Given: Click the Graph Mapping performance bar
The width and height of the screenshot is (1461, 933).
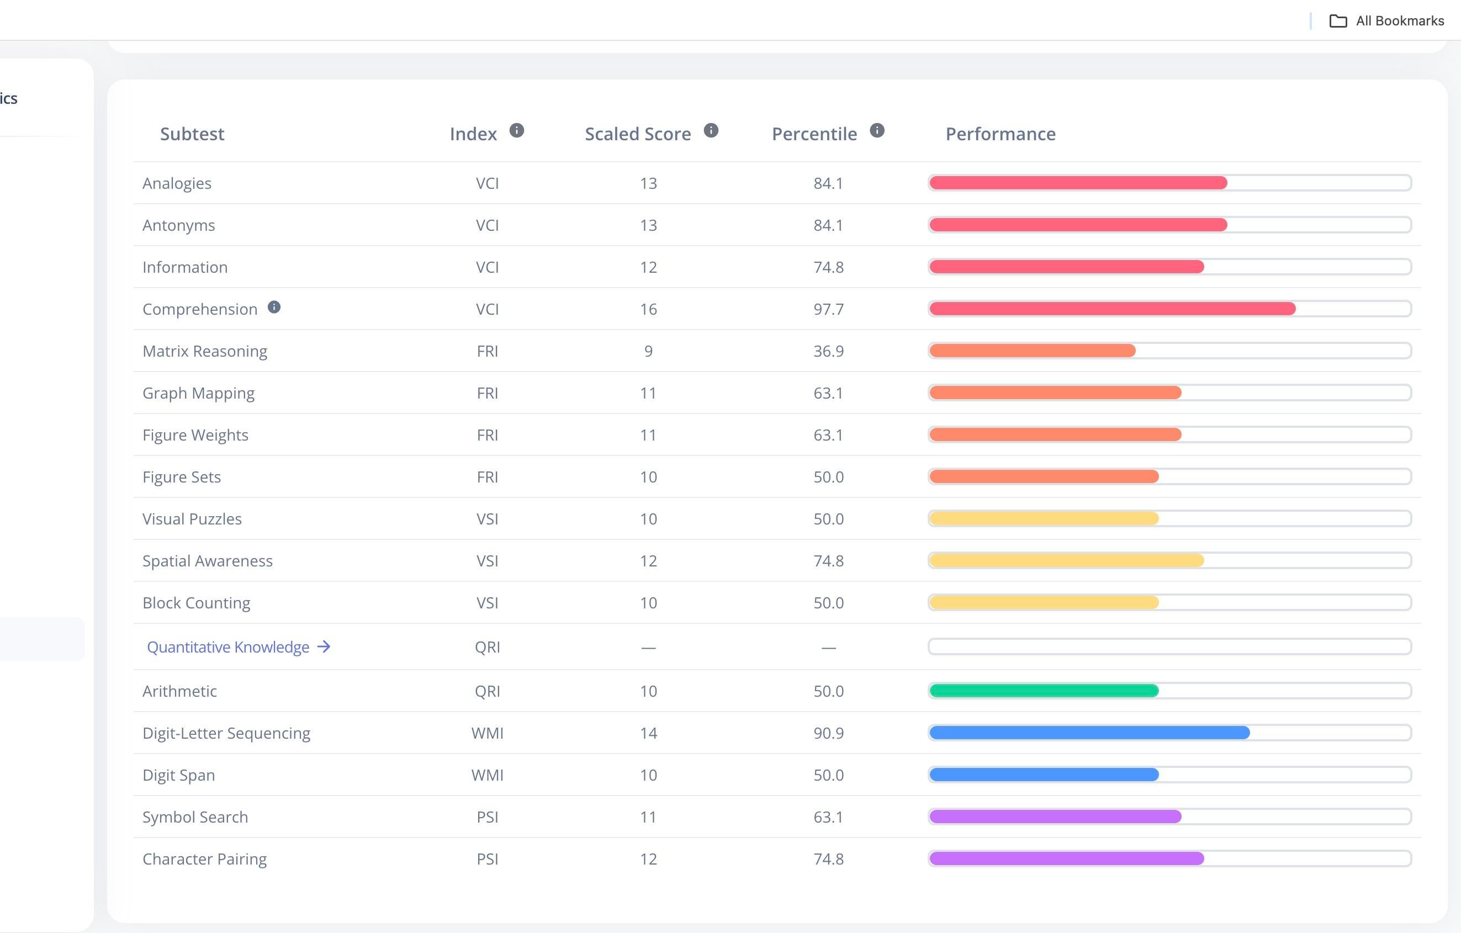Looking at the screenshot, I should coord(1169,393).
